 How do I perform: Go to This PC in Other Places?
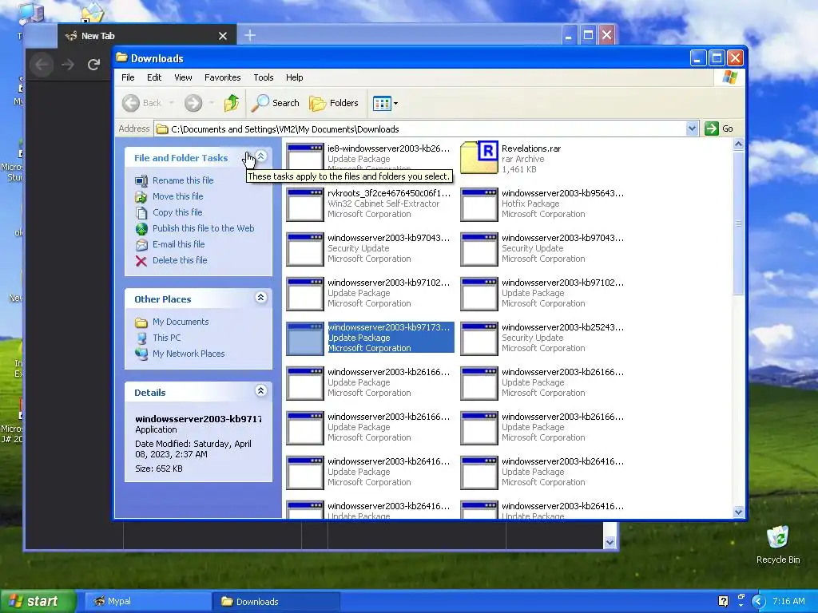coord(167,338)
